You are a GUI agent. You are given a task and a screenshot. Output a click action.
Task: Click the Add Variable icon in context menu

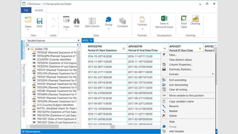164,131
